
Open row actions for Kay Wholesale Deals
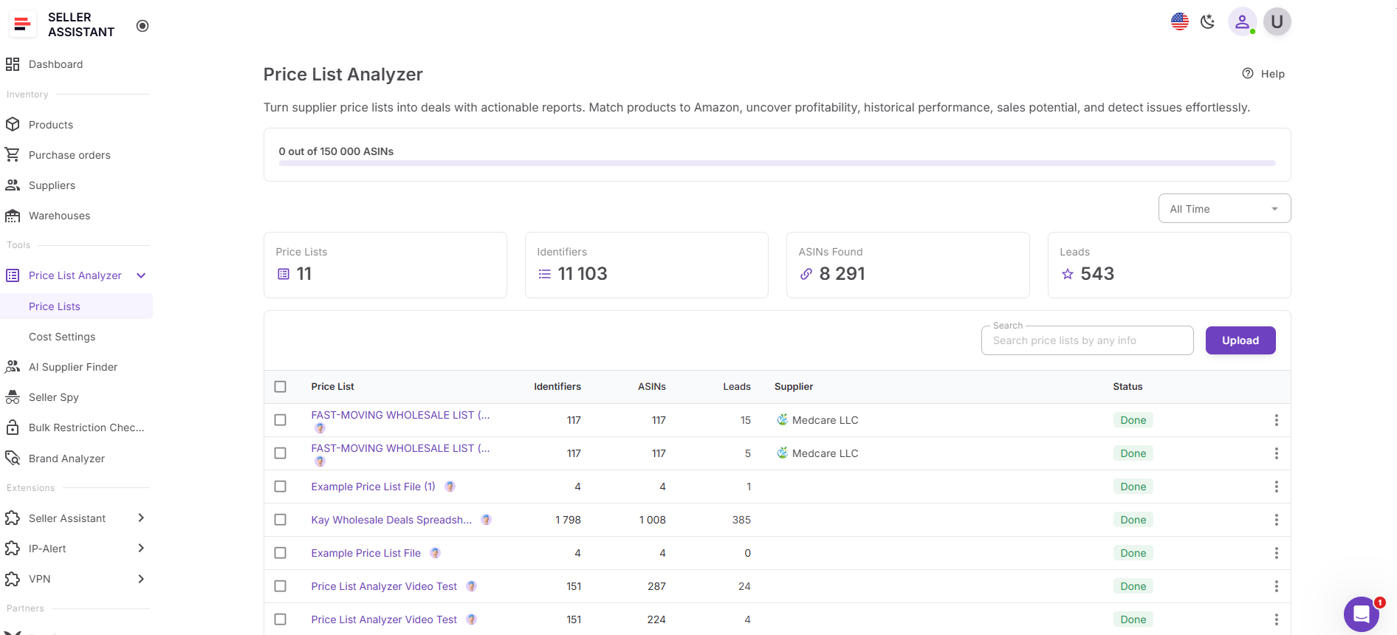1276,520
